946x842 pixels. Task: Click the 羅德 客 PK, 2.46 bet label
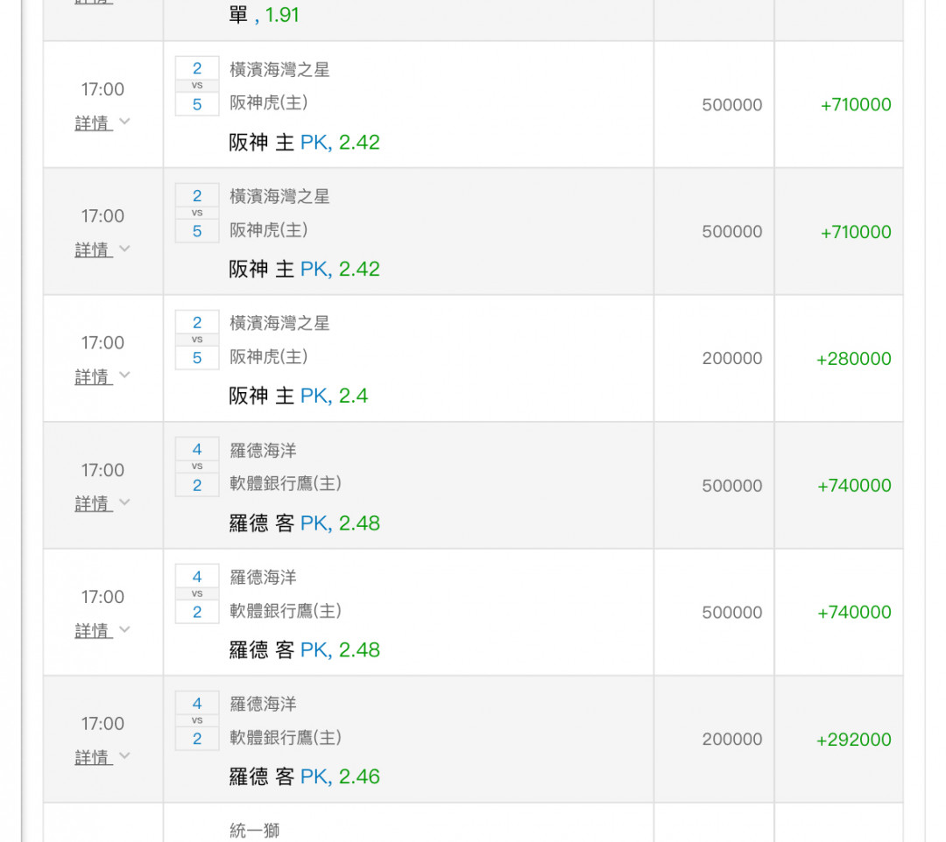(x=304, y=777)
